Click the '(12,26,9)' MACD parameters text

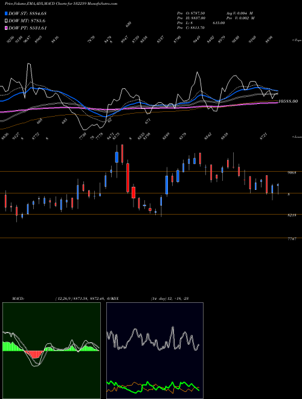[64, 299]
